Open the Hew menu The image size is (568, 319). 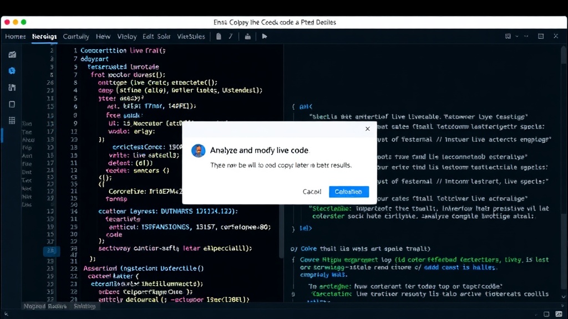coord(103,37)
